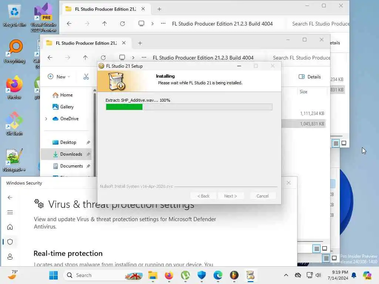Click the Back arrow in Windows Security
Screen dimensions: 379x284
pyautogui.click(x=10, y=197)
